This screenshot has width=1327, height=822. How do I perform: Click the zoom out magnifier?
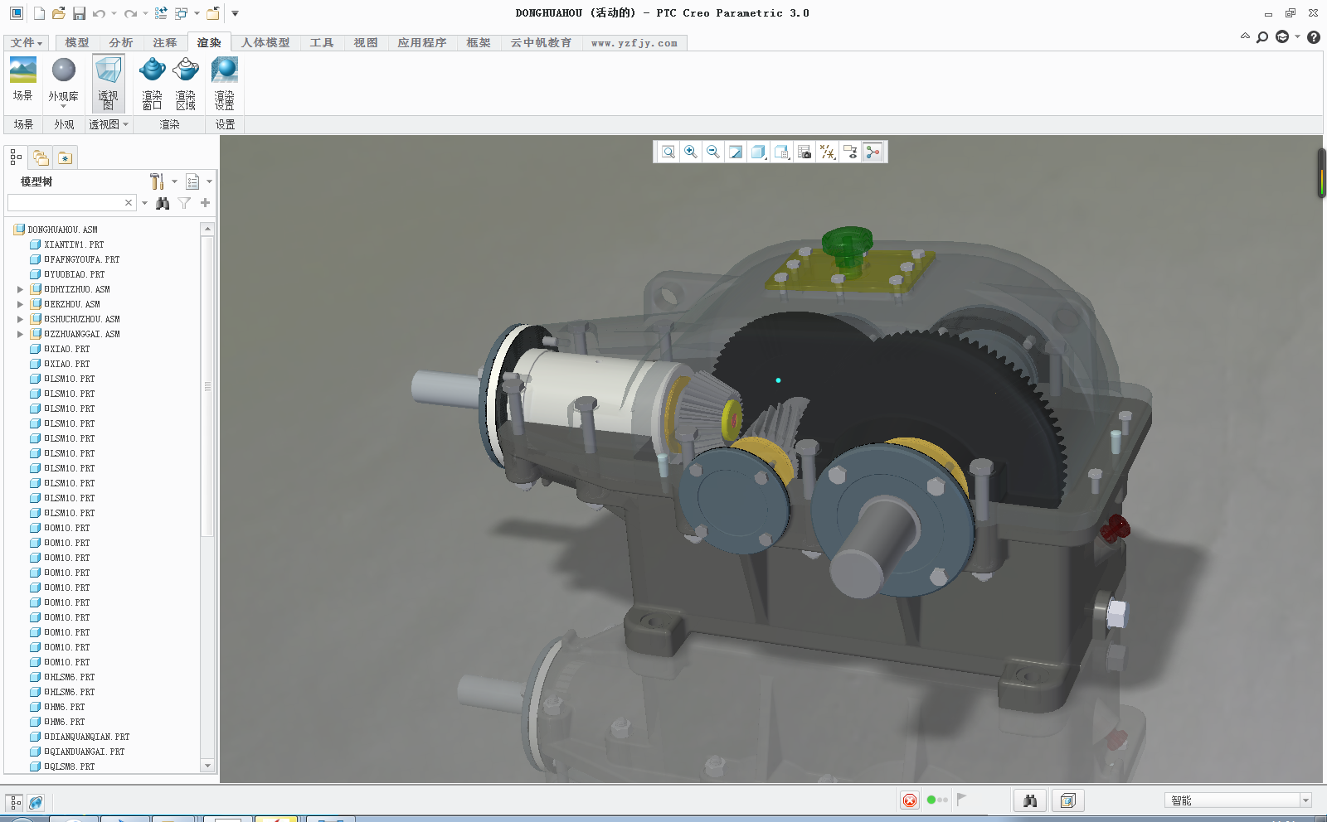pos(713,152)
